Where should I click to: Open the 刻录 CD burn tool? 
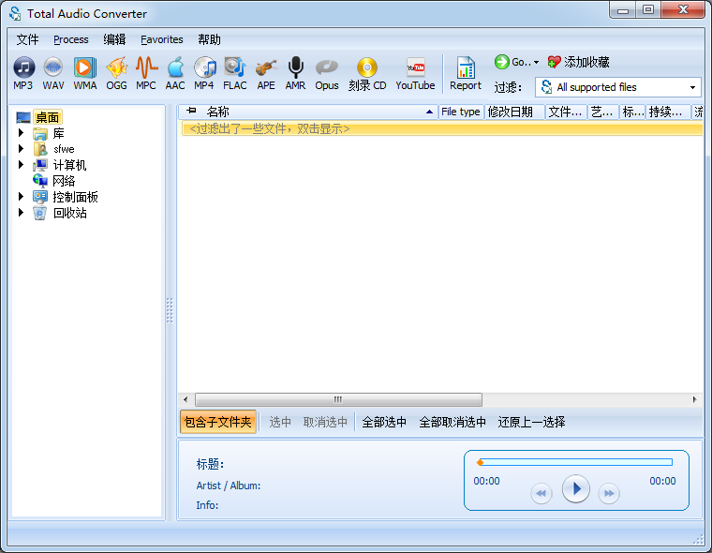[x=366, y=73]
